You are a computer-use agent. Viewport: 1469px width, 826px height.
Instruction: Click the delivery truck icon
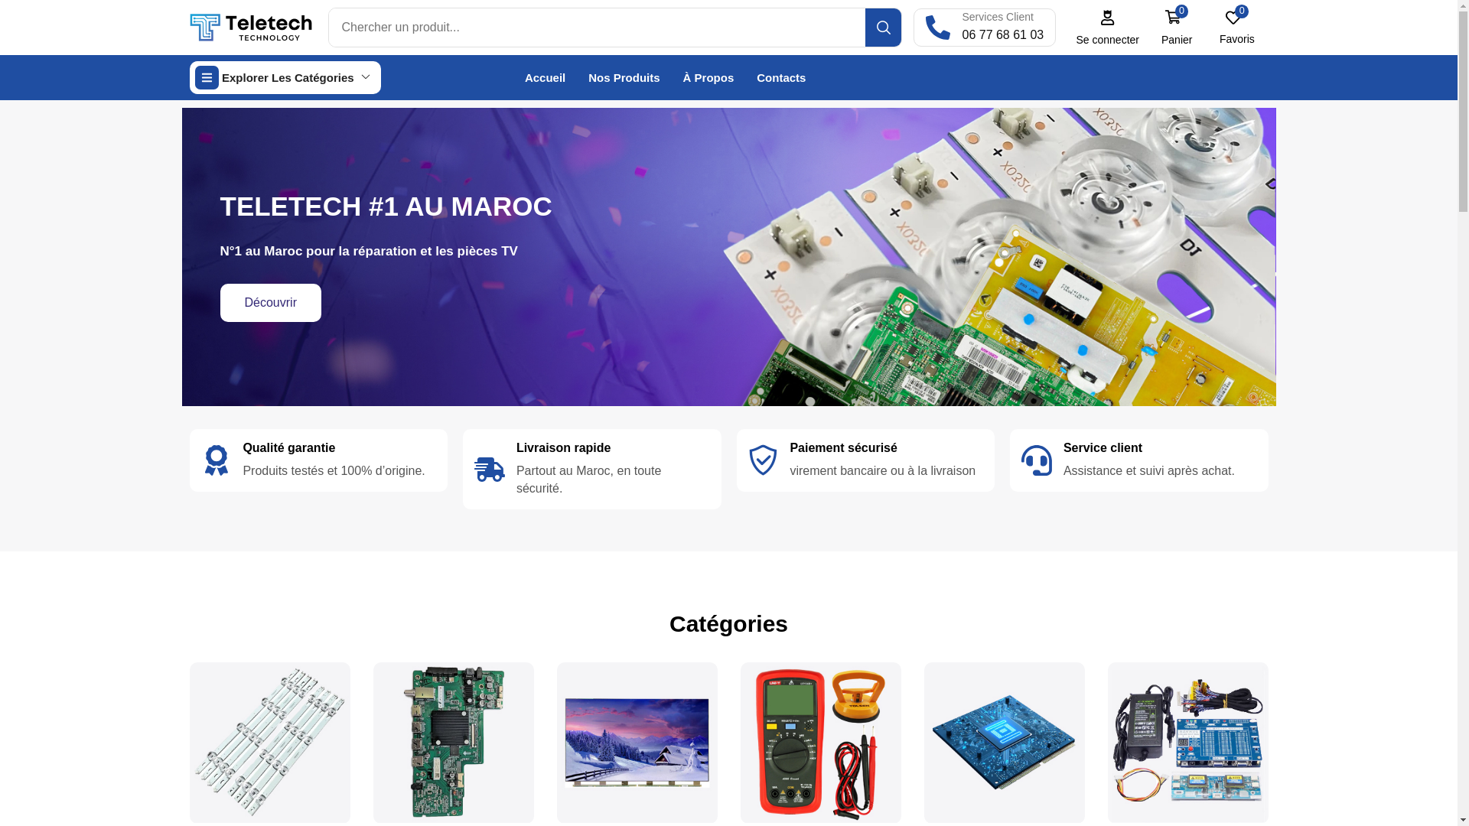(x=490, y=469)
